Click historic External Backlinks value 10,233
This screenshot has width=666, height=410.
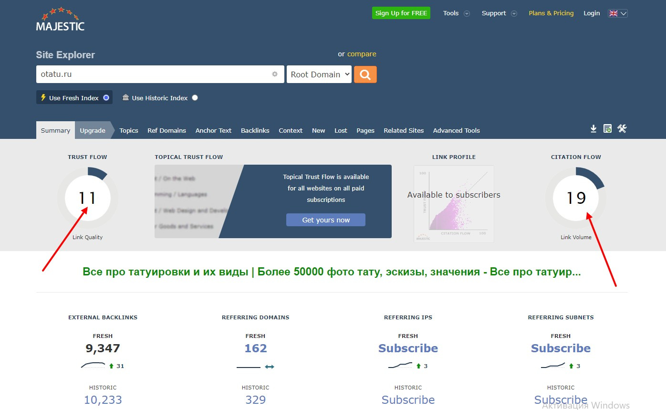point(103,400)
